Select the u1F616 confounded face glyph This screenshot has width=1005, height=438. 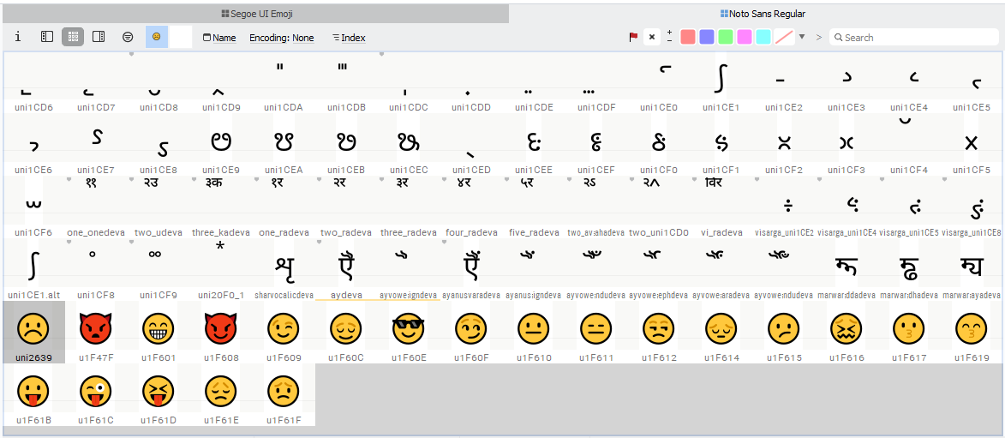coord(847,332)
